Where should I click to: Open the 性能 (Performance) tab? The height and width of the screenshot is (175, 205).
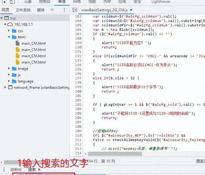point(92,2)
